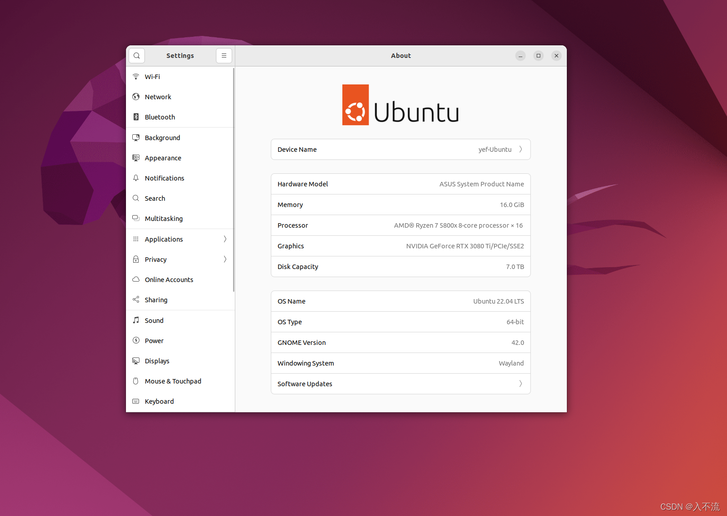Open the Displays settings icon
The height and width of the screenshot is (516, 727).
click(x=136, y=361)
